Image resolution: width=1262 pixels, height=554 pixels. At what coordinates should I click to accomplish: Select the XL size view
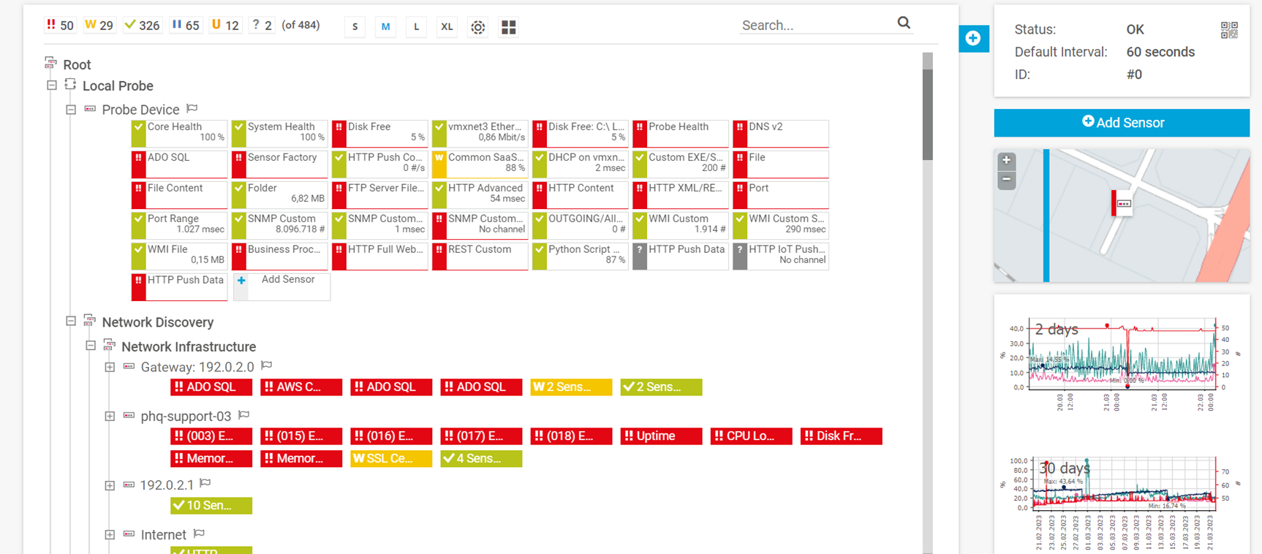(446, 27)
